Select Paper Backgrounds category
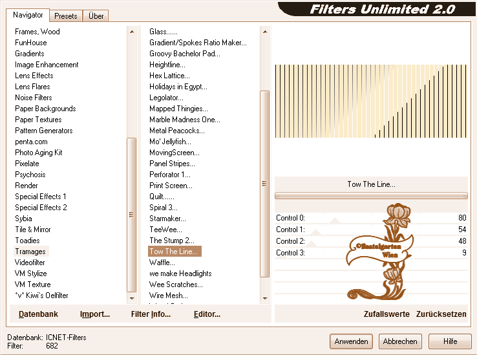 coord(45,109)
